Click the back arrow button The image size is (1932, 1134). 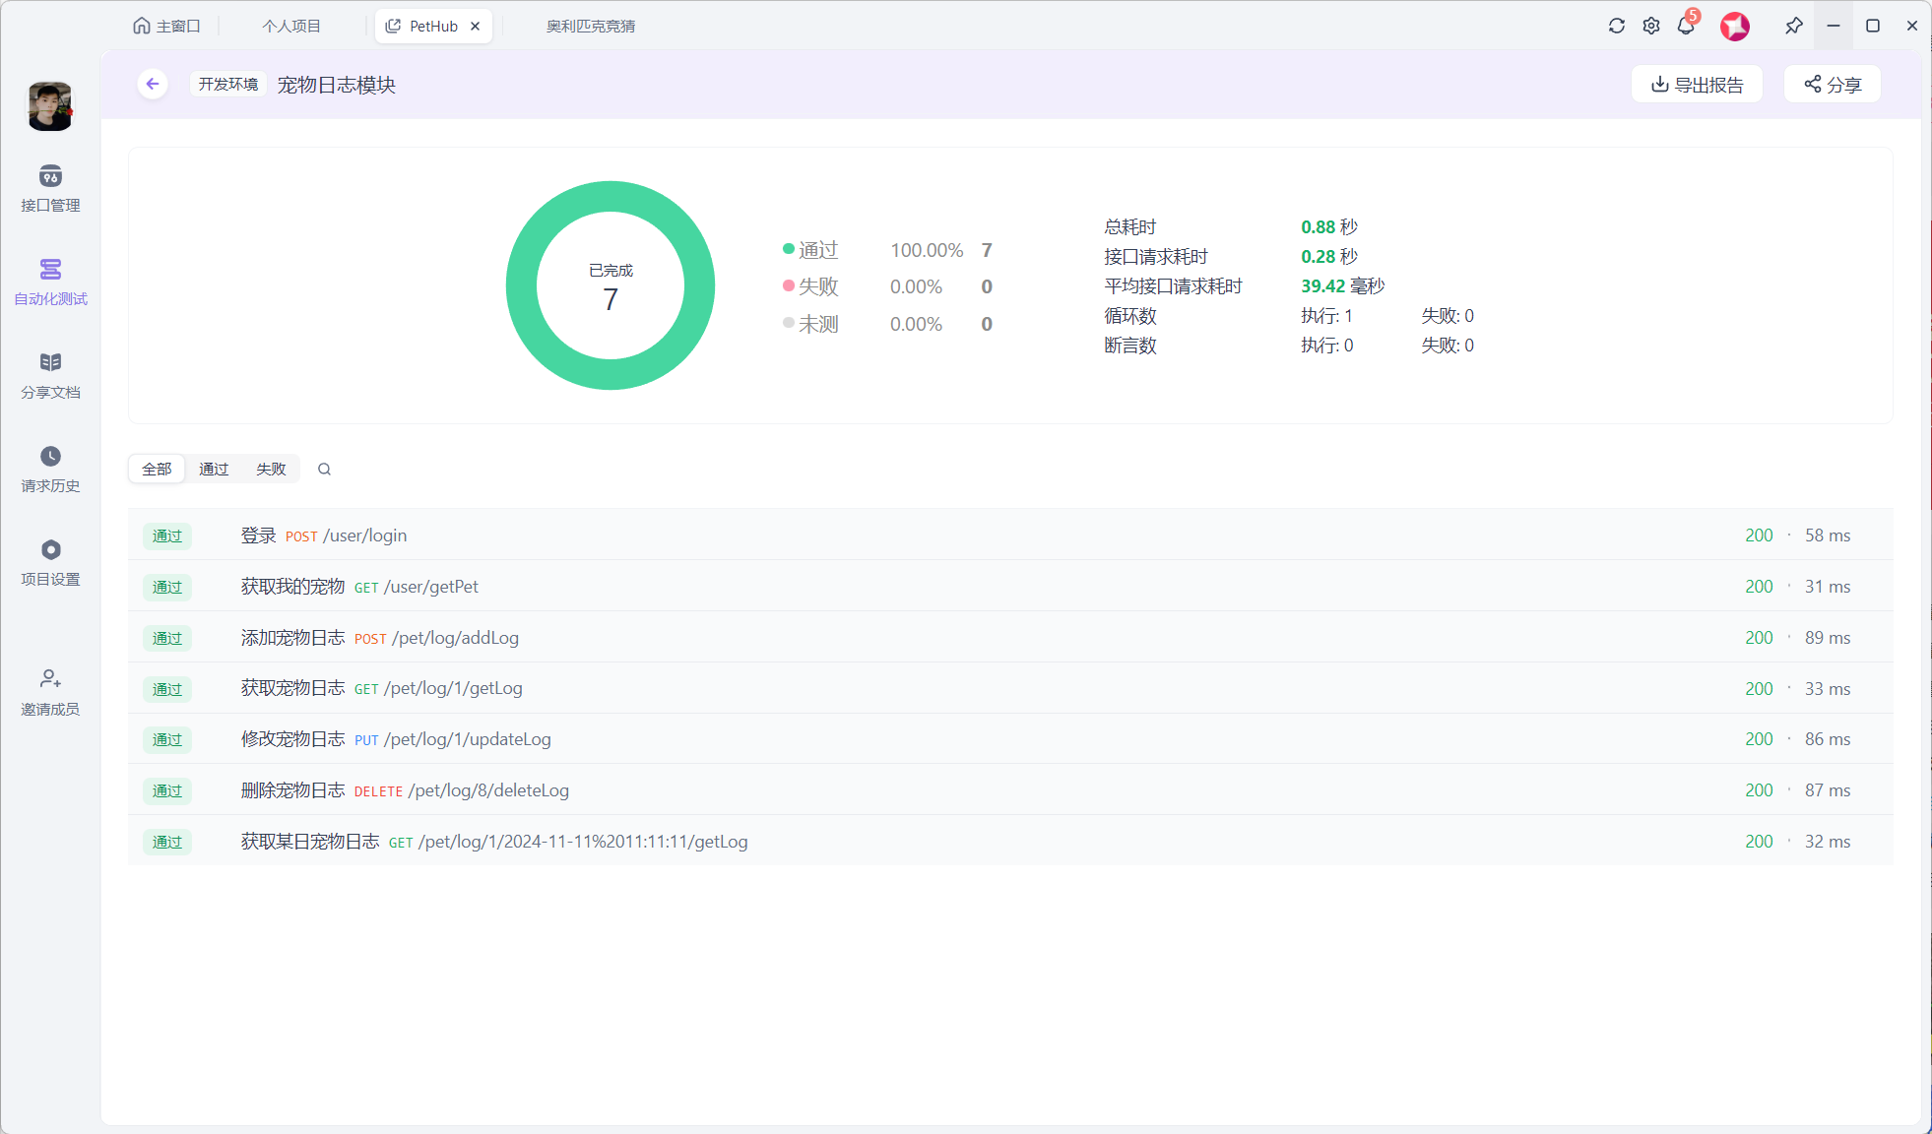153,84
